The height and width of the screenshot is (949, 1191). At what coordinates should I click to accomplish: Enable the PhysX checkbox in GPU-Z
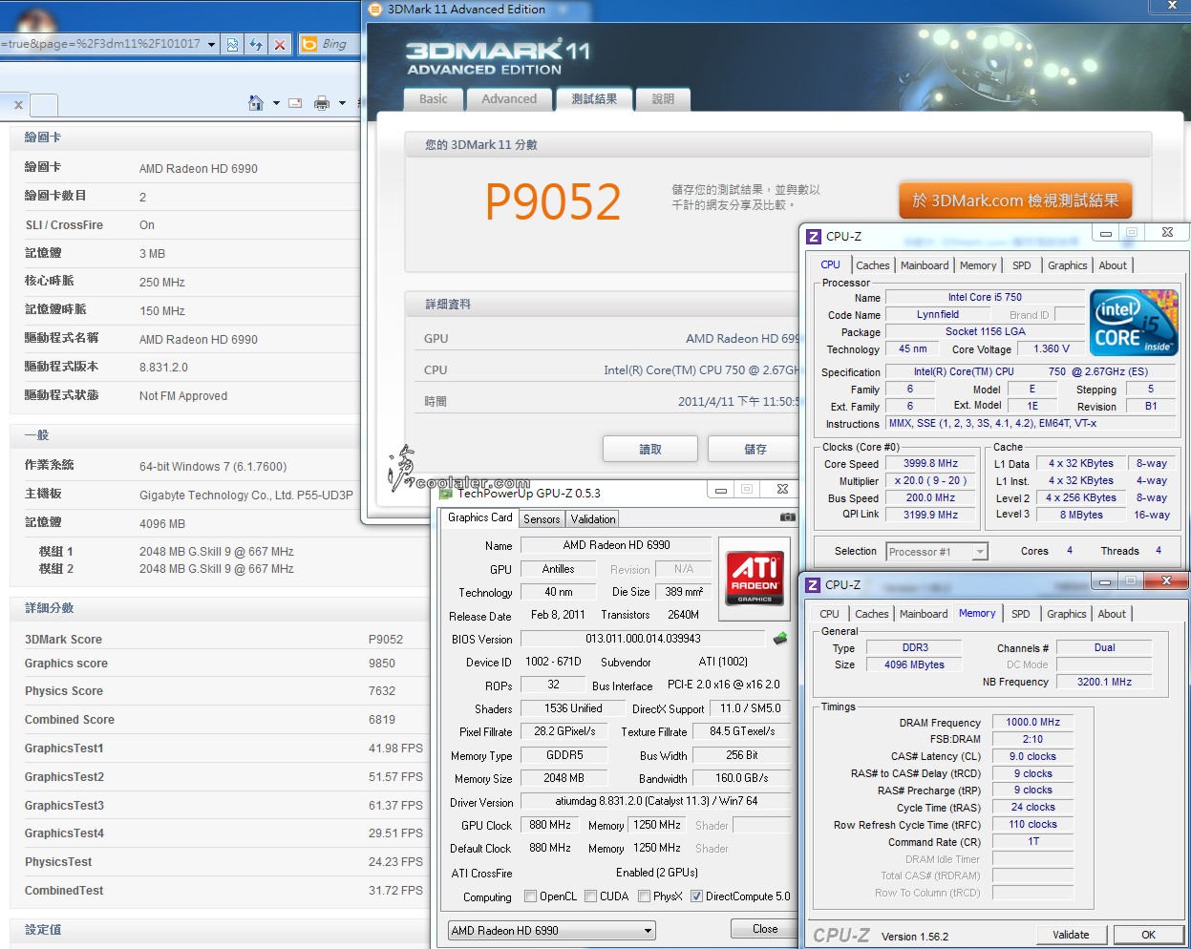[x=645, y=896]
